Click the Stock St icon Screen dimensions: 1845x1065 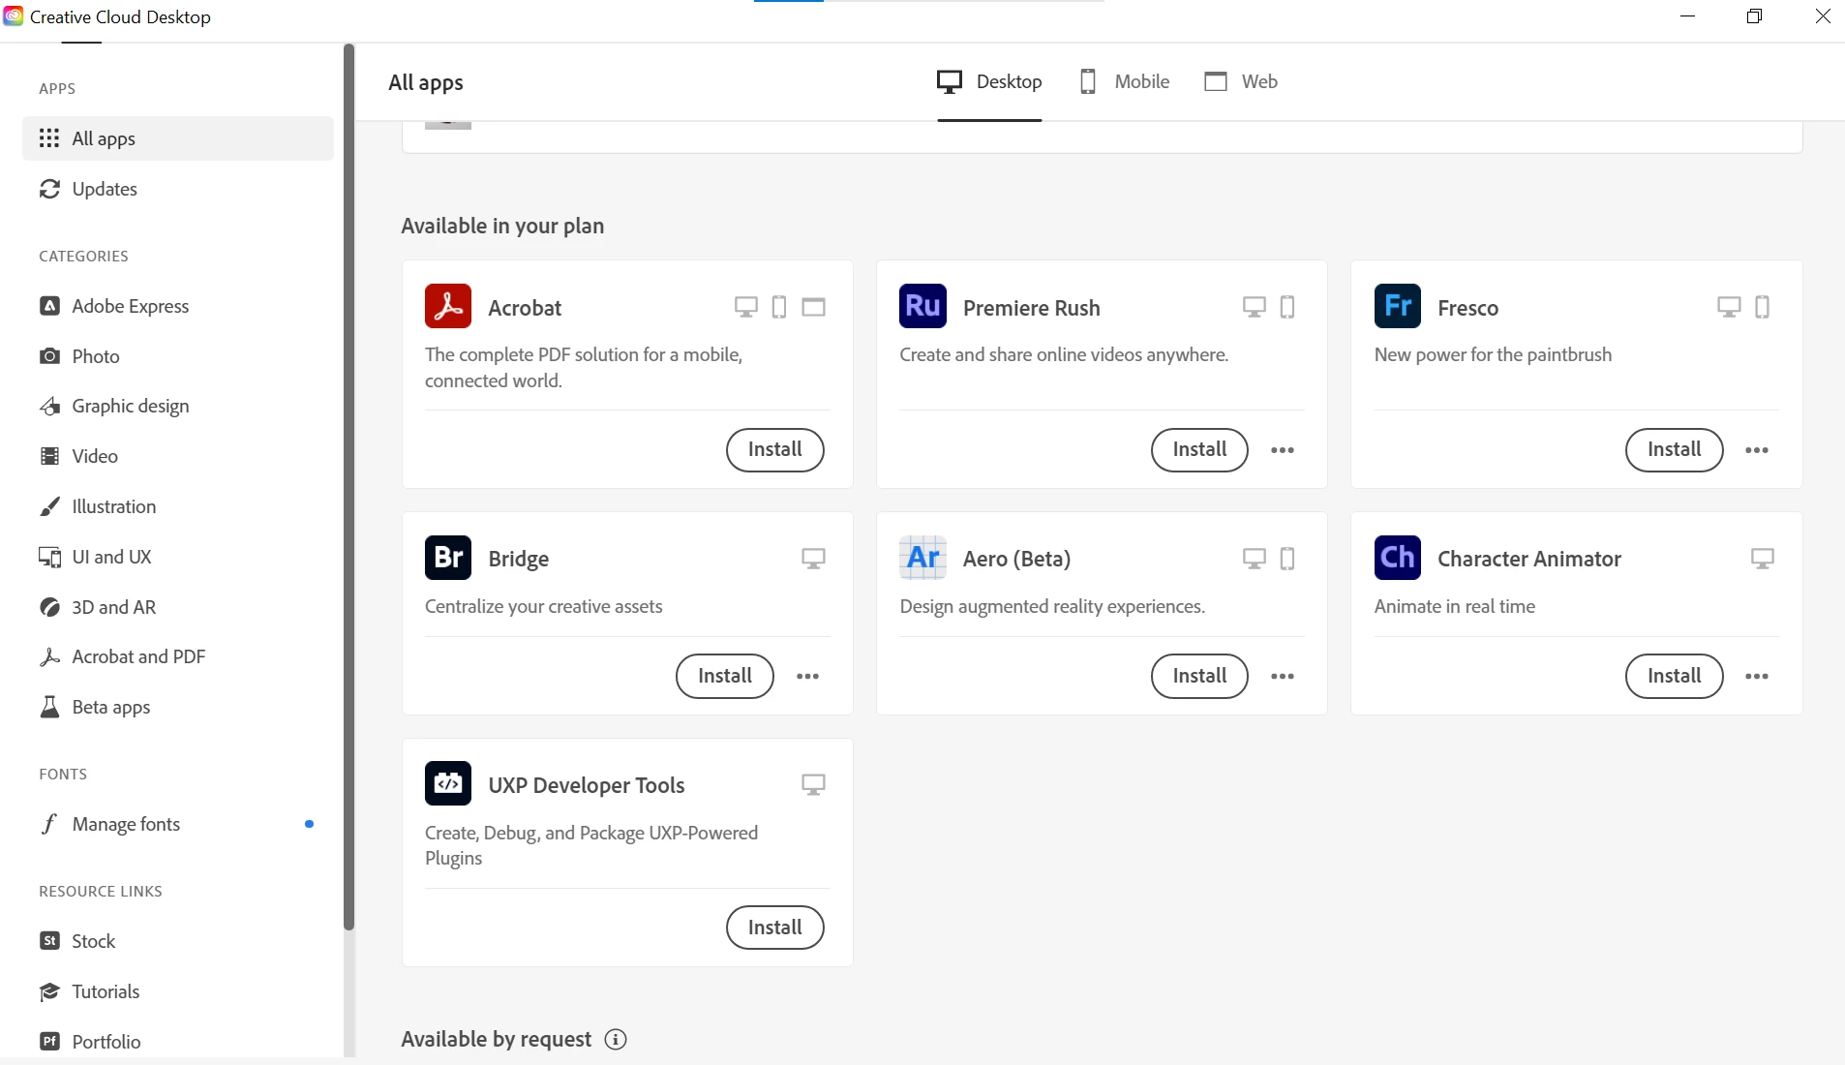[49, 941]
